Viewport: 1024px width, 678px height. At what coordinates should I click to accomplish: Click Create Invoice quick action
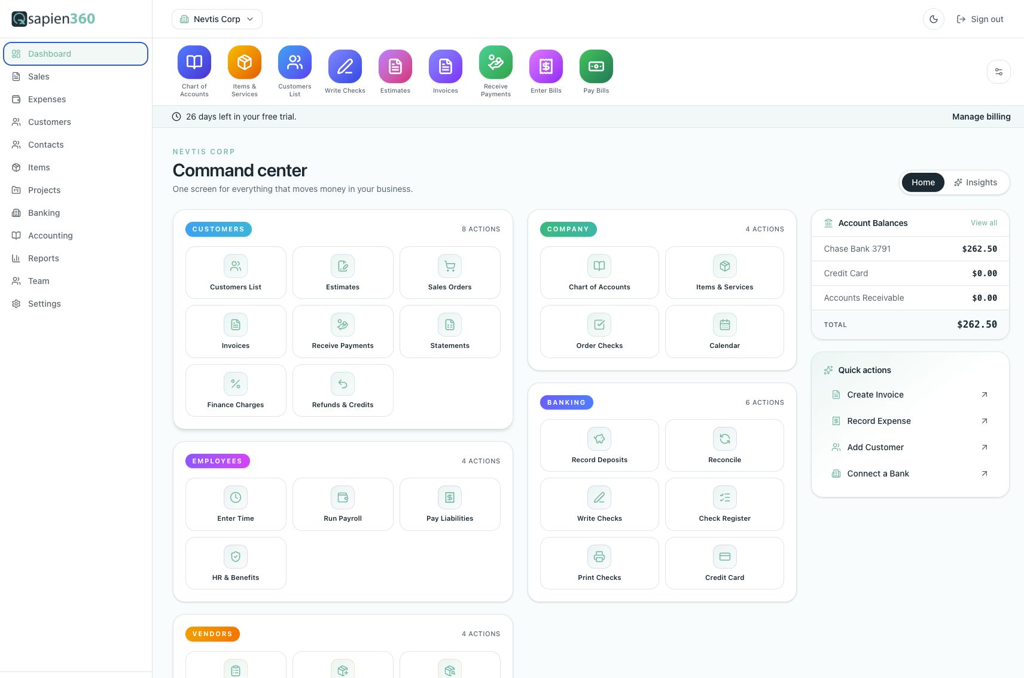pos(910,395)
